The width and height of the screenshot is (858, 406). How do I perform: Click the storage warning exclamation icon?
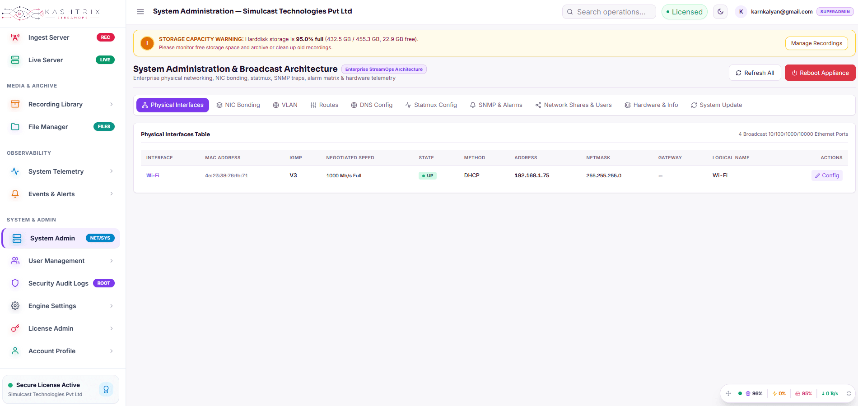point(147,43)
